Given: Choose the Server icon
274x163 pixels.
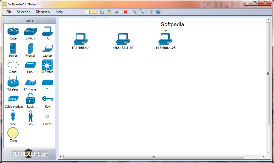Looking at the screenshot, I should (x=13, y=48).
